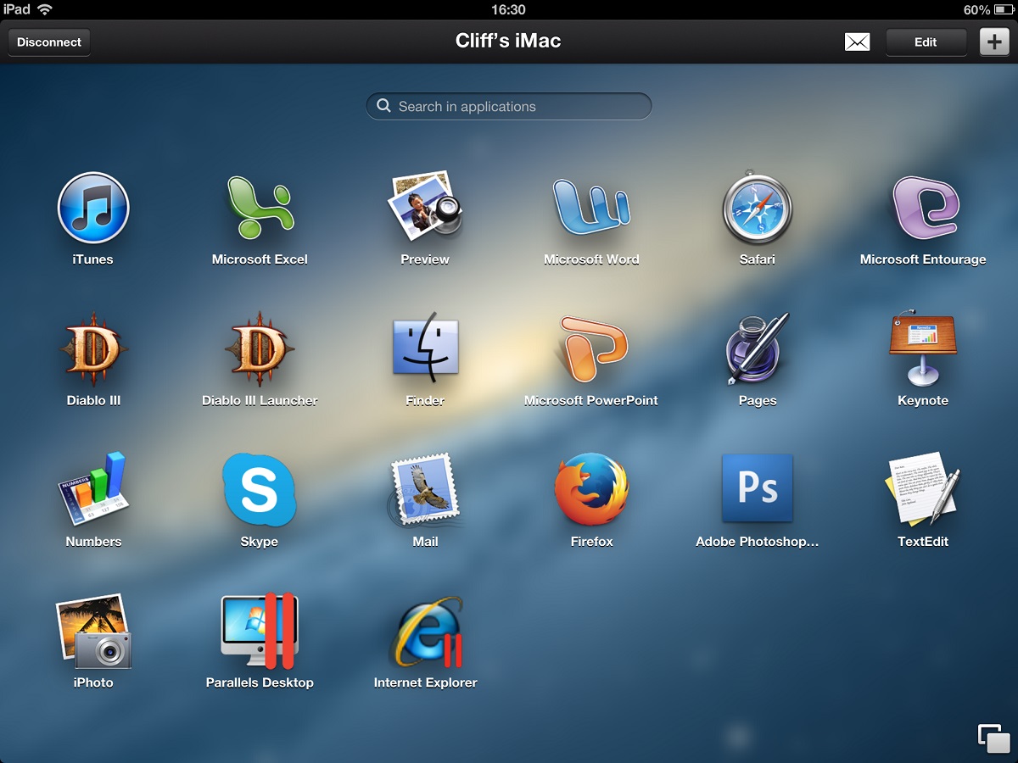The width and height of the screenshot is (1018, 763).
Task: Launch Microsoft PowerPoint
Action: 591,349
